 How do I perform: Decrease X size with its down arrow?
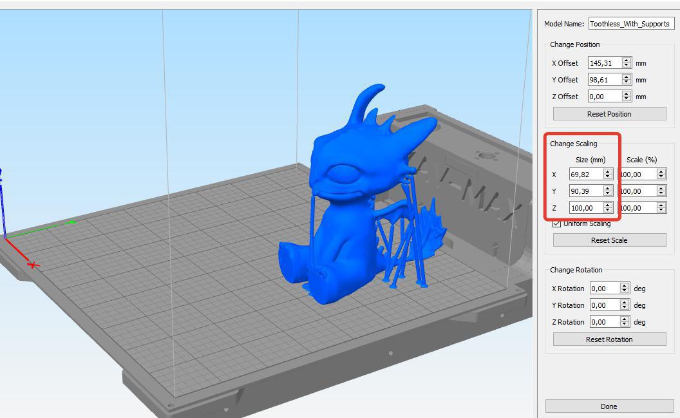click(x=608, y=177)
